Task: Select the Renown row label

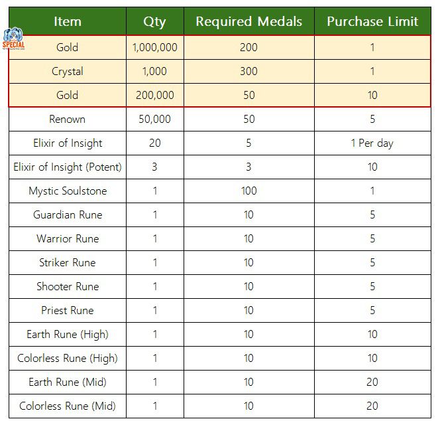Action: (68, 119)
